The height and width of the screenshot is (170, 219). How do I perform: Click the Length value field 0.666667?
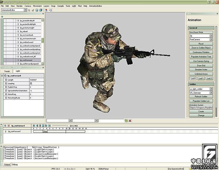coord(37,80)
